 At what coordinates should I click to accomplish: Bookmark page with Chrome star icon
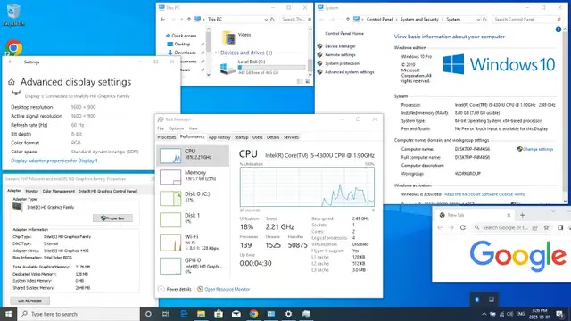point(546,227)
